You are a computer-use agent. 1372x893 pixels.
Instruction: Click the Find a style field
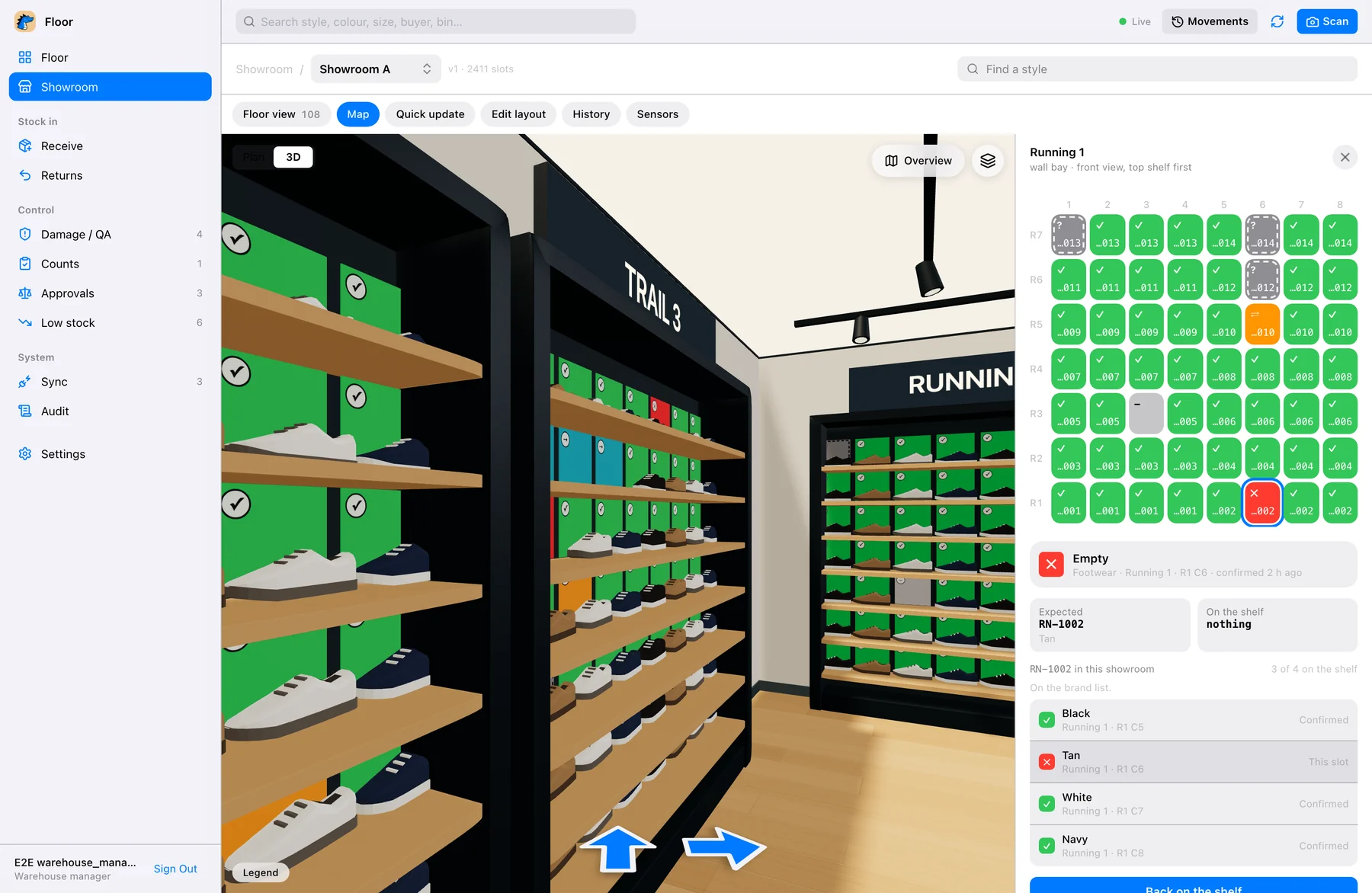[x=1157, y=69]
